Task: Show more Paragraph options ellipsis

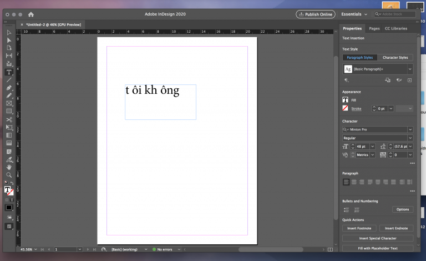Action: coord(412,191)
